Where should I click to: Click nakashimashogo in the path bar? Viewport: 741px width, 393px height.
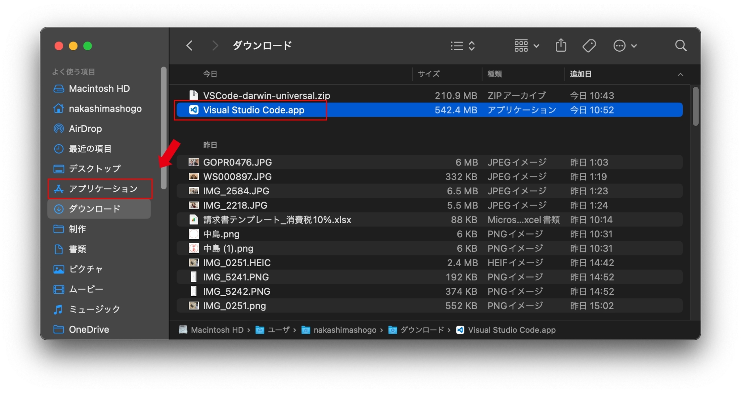pyautogui.click(x=344, y=330)
